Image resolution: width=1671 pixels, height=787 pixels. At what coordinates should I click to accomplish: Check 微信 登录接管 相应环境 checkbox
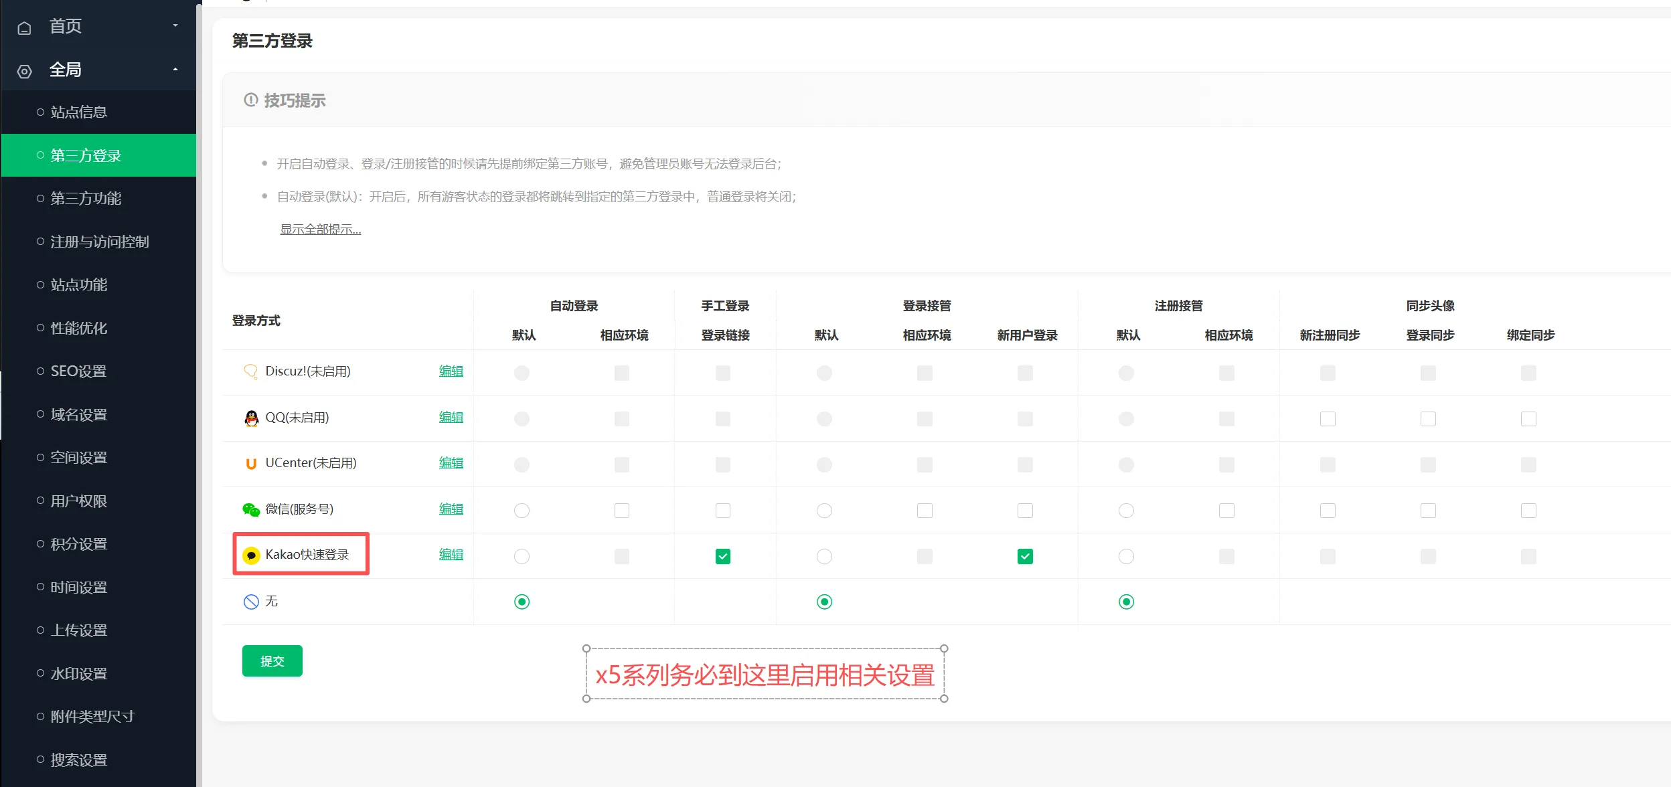[x=925, y=511]
